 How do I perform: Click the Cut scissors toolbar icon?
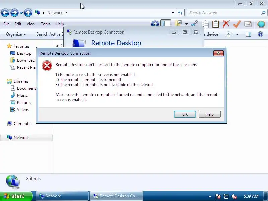[x=194, y=23]
